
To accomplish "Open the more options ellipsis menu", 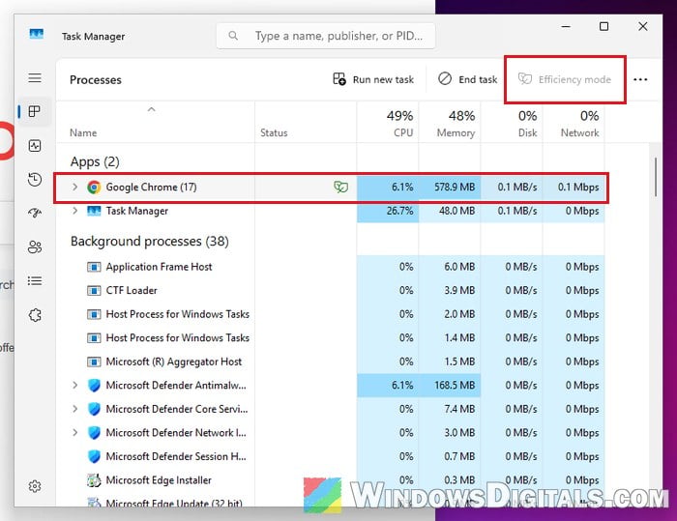I will click(x=640, y=79).
